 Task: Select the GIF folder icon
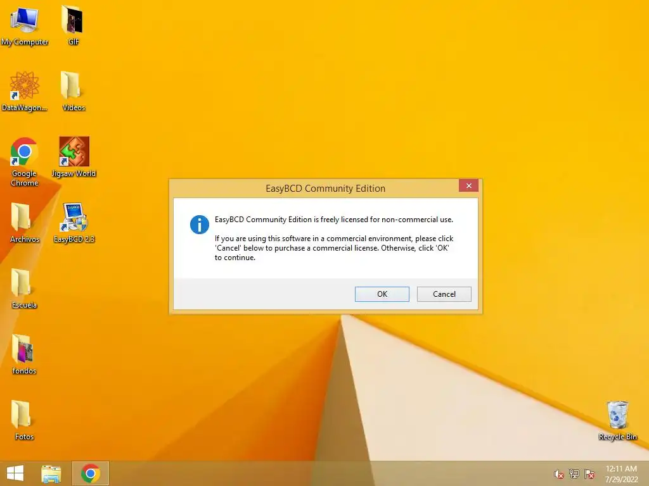pos(74,26)
